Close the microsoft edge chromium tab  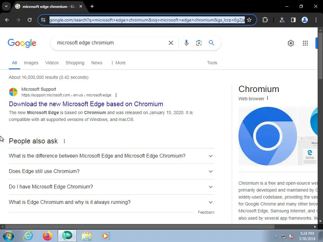(x=81, y=6)
